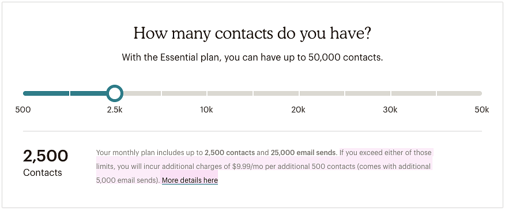Click the first teal slider segment starting at 500

pos(46,93)
